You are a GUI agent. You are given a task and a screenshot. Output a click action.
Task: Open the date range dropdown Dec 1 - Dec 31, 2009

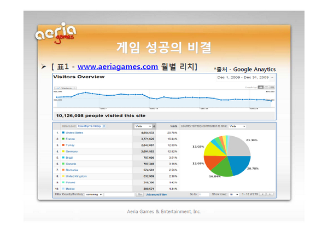click(x=245, y=78)
